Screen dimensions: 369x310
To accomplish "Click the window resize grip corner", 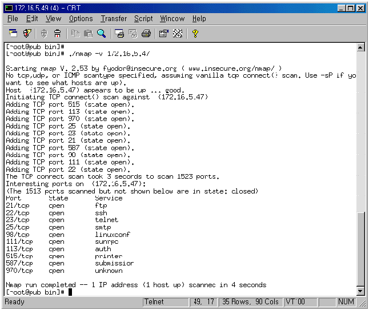I will (x=362, y=304).
